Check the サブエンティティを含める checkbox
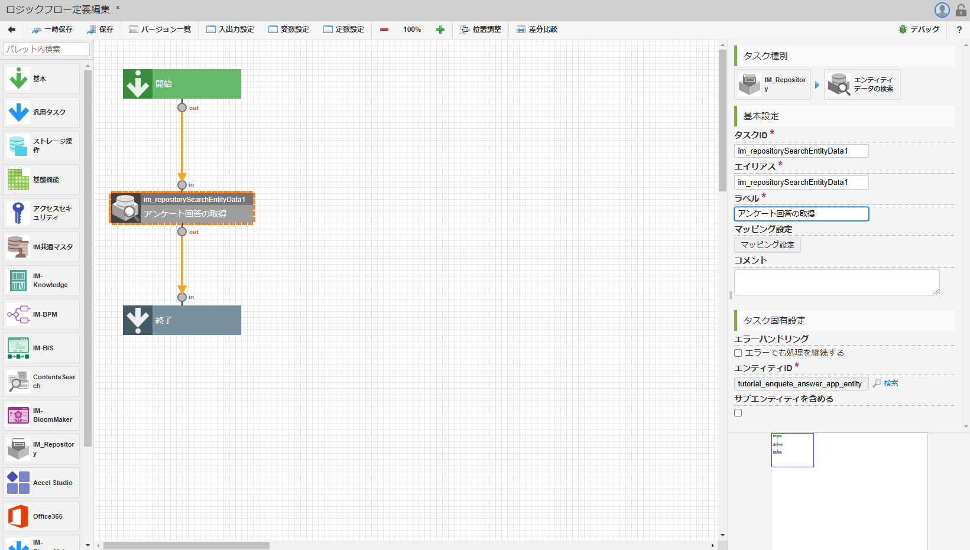The height and width of the screenshot is (550, 970). [738, 412]
